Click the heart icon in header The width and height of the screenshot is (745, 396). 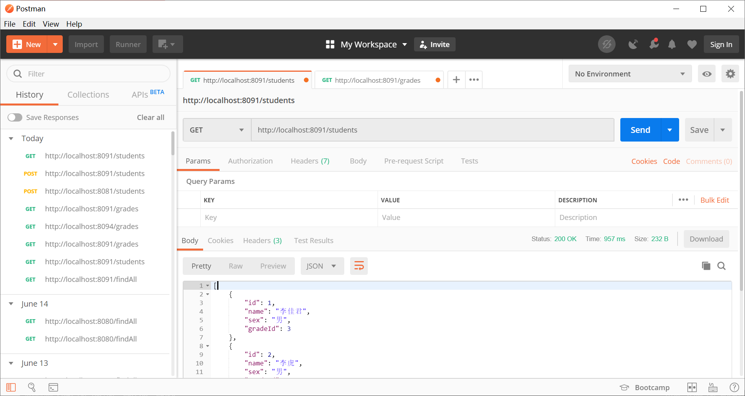point(692,45)
